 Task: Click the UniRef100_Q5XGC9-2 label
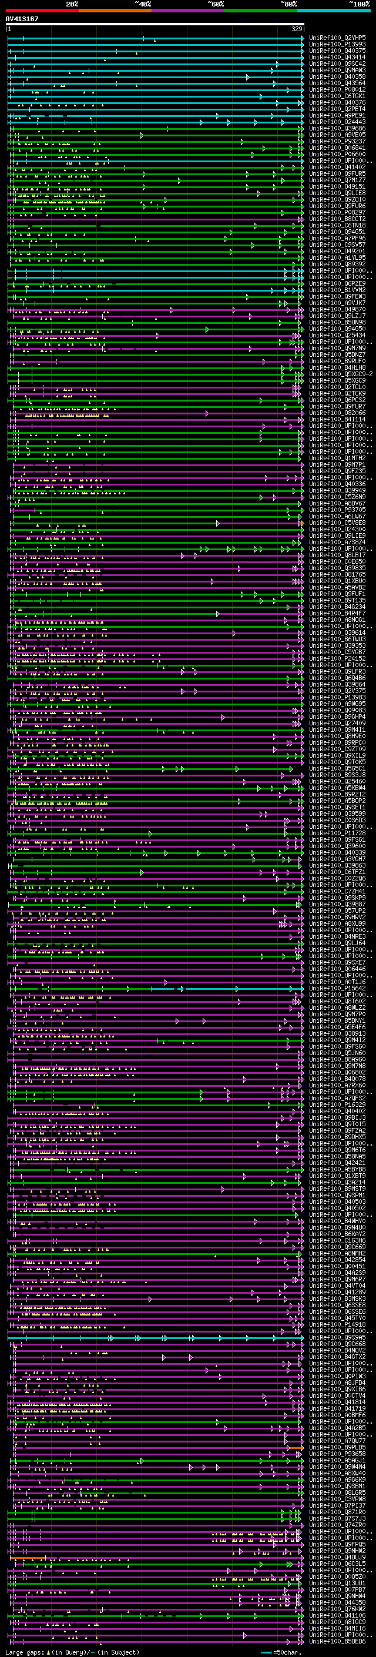(341, 374)
